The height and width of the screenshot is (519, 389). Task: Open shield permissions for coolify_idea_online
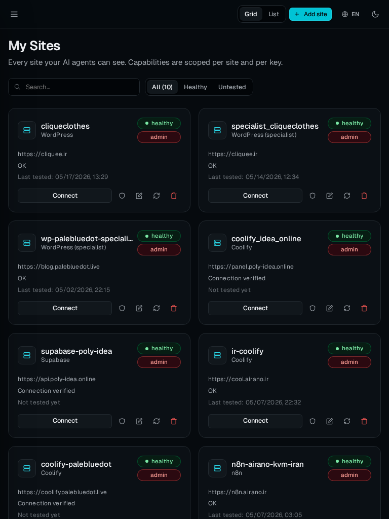pos(313,308)
